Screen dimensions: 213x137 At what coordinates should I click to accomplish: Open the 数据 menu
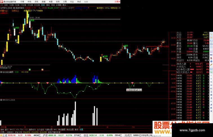(43, 2)
